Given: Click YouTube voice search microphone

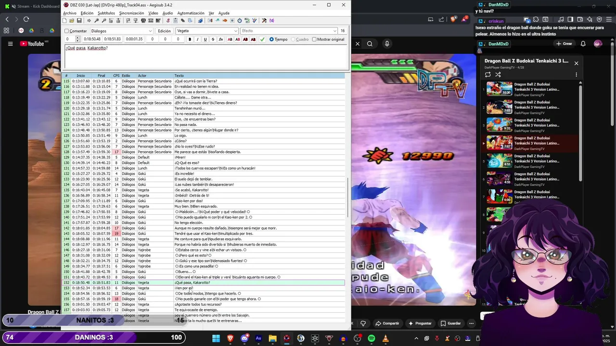Looking at the screenshot, I should (387, 44).
